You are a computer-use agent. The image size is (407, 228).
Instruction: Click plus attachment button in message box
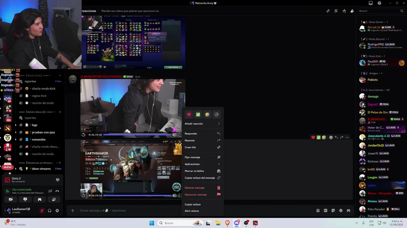coord(72,211)
